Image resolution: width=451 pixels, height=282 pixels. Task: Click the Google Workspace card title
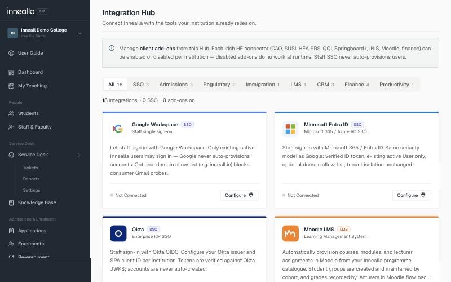[154, 125]
